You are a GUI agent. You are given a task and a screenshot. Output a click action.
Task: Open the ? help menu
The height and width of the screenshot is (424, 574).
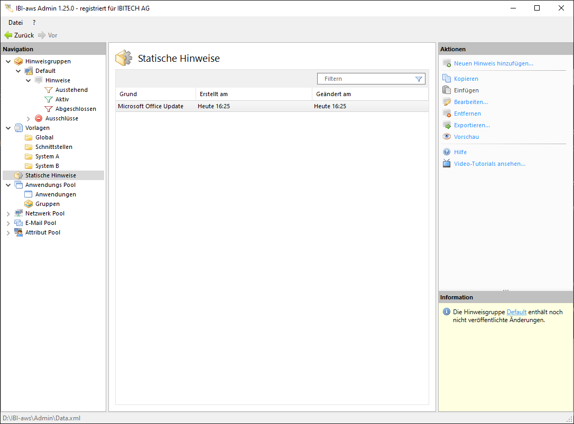click(34, 23)
